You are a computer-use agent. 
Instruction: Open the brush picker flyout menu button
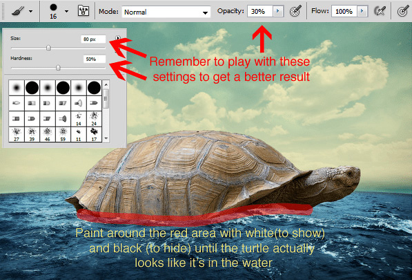[x=118, y=38]
